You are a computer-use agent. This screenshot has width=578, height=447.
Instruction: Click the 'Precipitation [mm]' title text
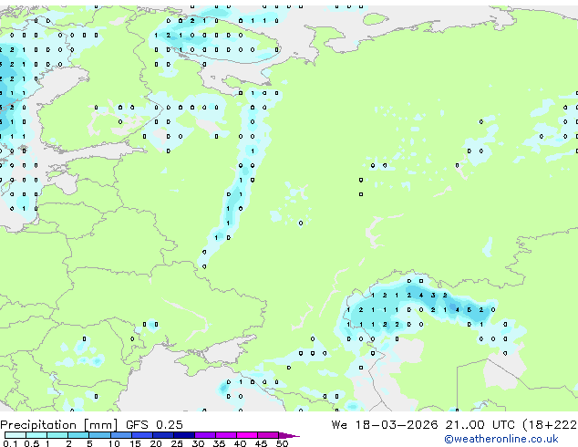pyautogui.click(x=59, y=425)
